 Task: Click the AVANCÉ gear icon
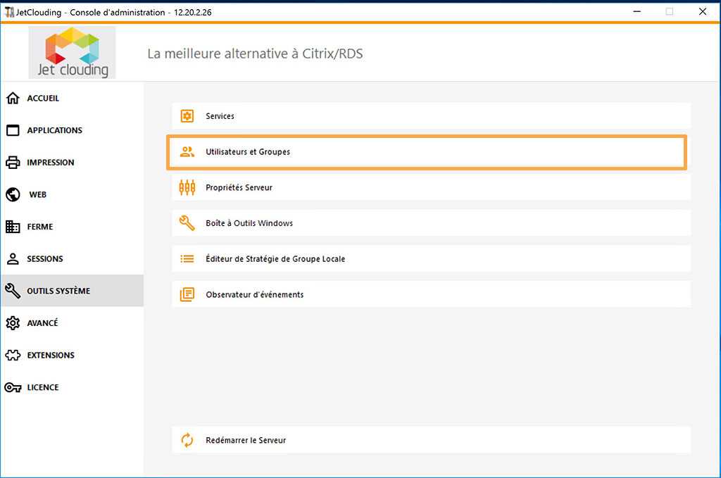point(13,322)
